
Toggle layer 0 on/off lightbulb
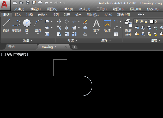tap(136, 21)
